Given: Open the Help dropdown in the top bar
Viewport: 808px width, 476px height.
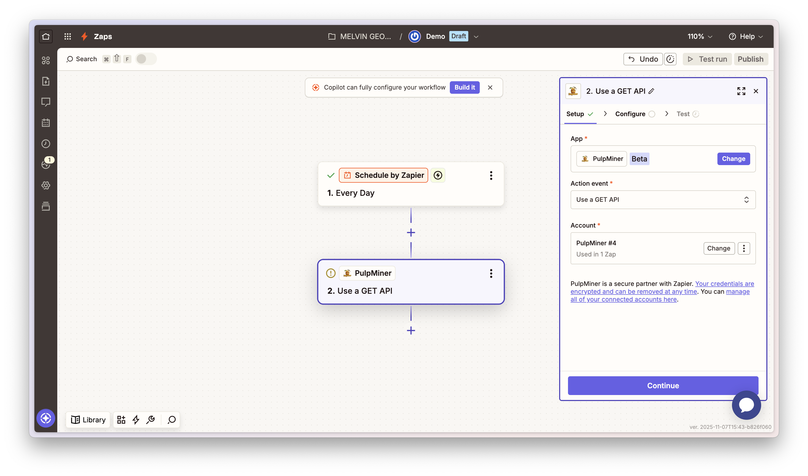Looking at the screenshot, I should 746,36.
